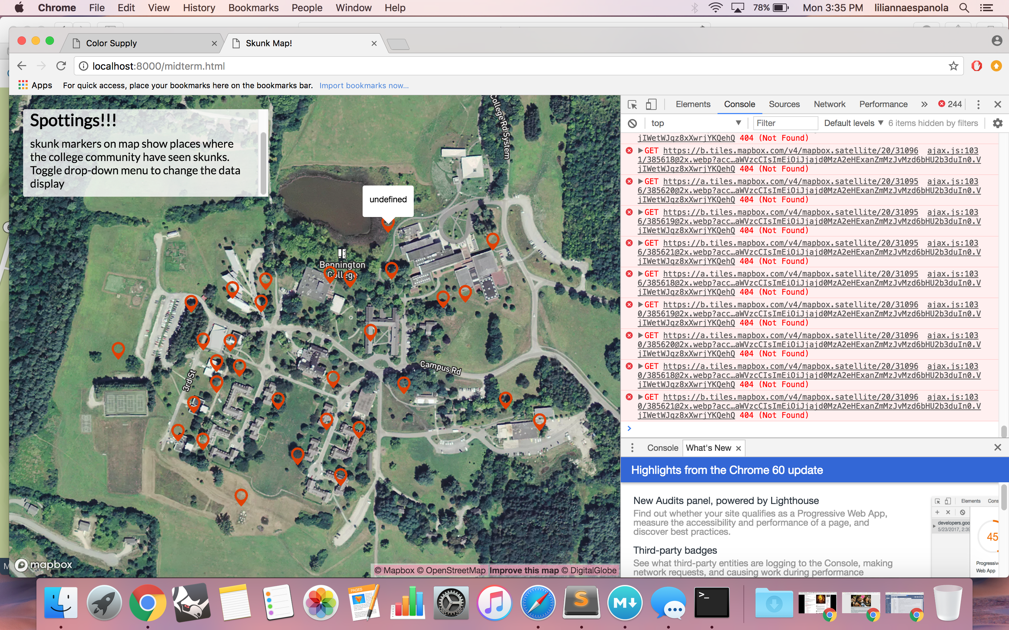Switch to the Network tab
1009x630 pixels.
point(829,105)
